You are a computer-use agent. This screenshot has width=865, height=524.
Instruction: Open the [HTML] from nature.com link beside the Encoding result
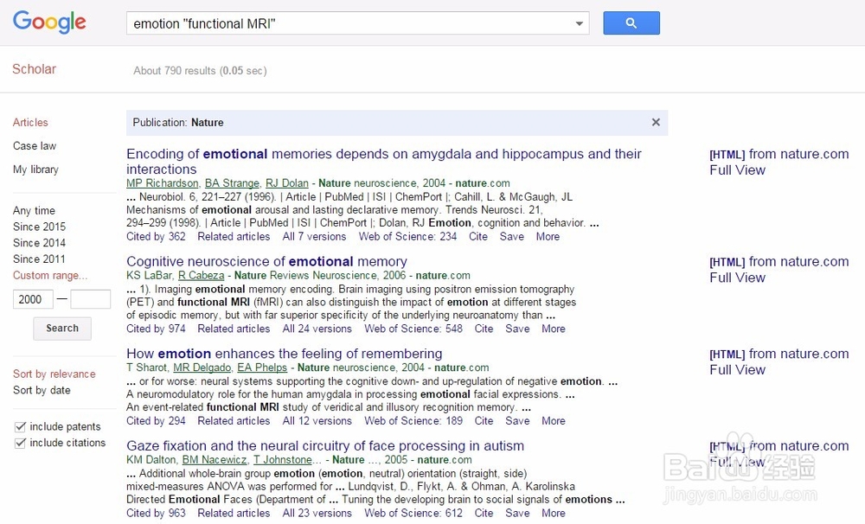click(779, 154)
